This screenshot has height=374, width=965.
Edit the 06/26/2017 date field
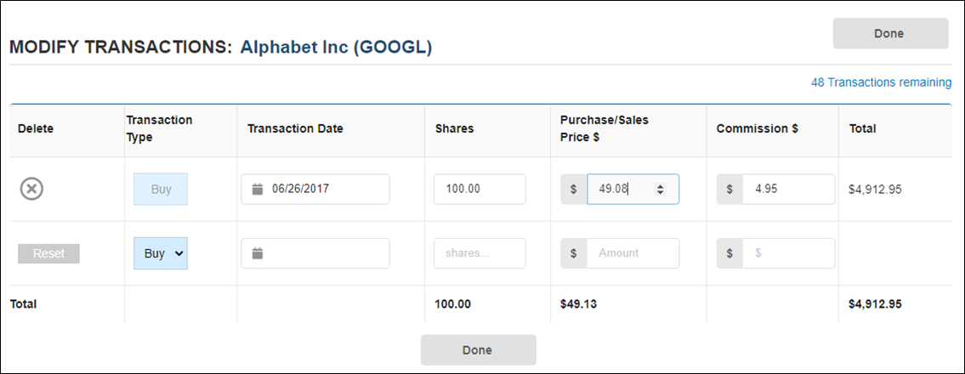315,189
